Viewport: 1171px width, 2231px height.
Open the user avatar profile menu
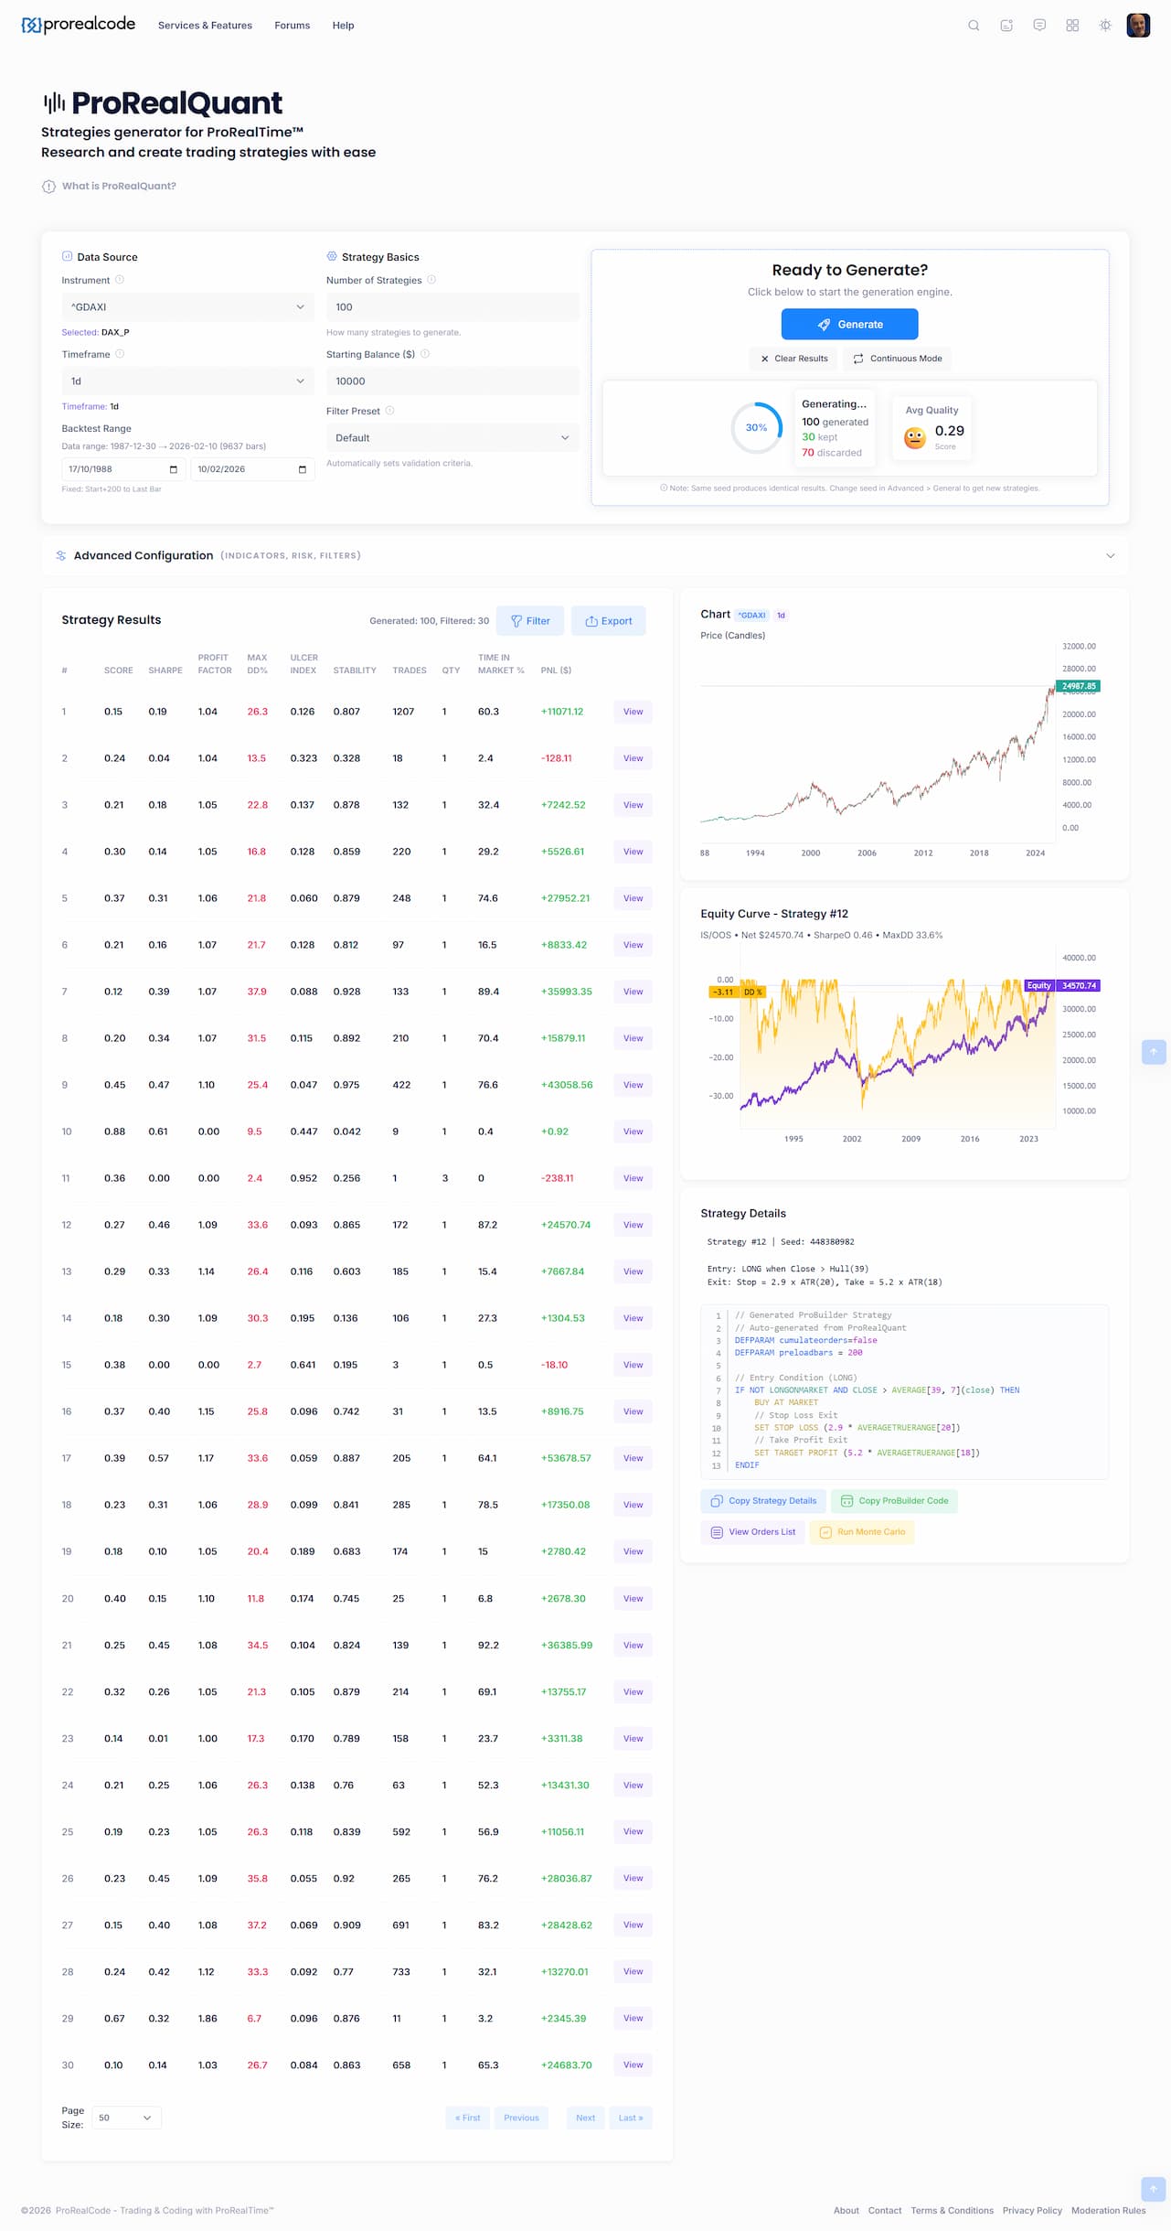click(x=1138, y=26)
